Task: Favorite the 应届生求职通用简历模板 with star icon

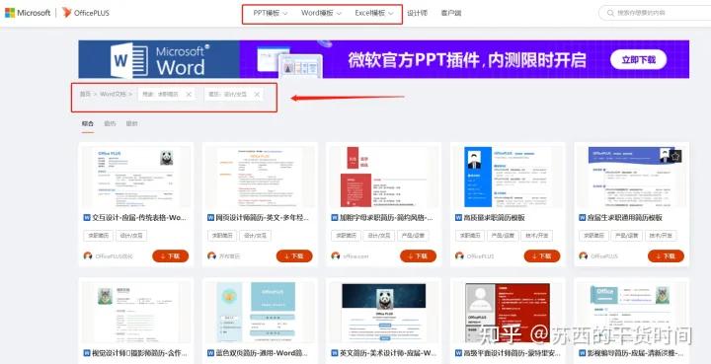Action: pos(675,157)
